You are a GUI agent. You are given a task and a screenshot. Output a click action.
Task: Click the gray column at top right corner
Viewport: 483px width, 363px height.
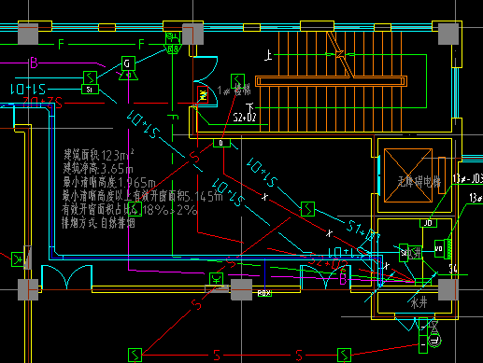[448, 34]
